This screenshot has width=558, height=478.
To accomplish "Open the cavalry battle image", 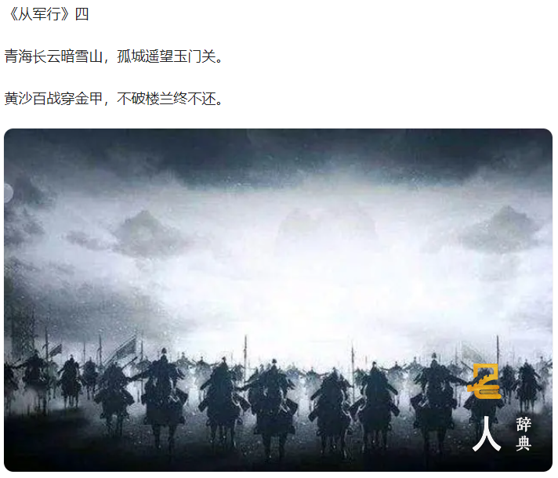I will [278, 300].
